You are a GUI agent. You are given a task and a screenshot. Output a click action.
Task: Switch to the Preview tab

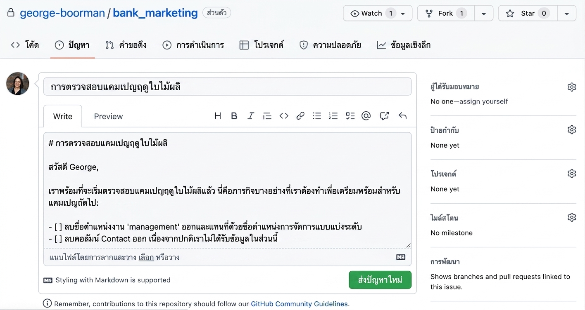click(x=108, y=116)
